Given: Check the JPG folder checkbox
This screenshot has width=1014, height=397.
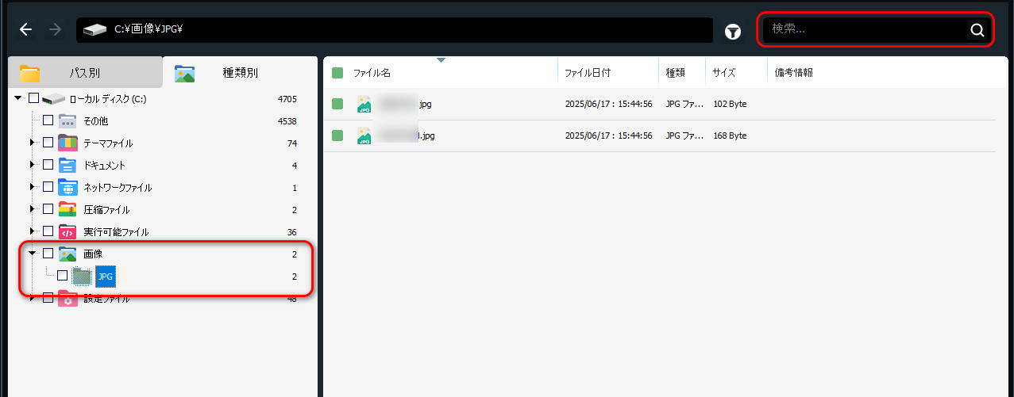Looking at the screenshot, I should tap(62, 276).
